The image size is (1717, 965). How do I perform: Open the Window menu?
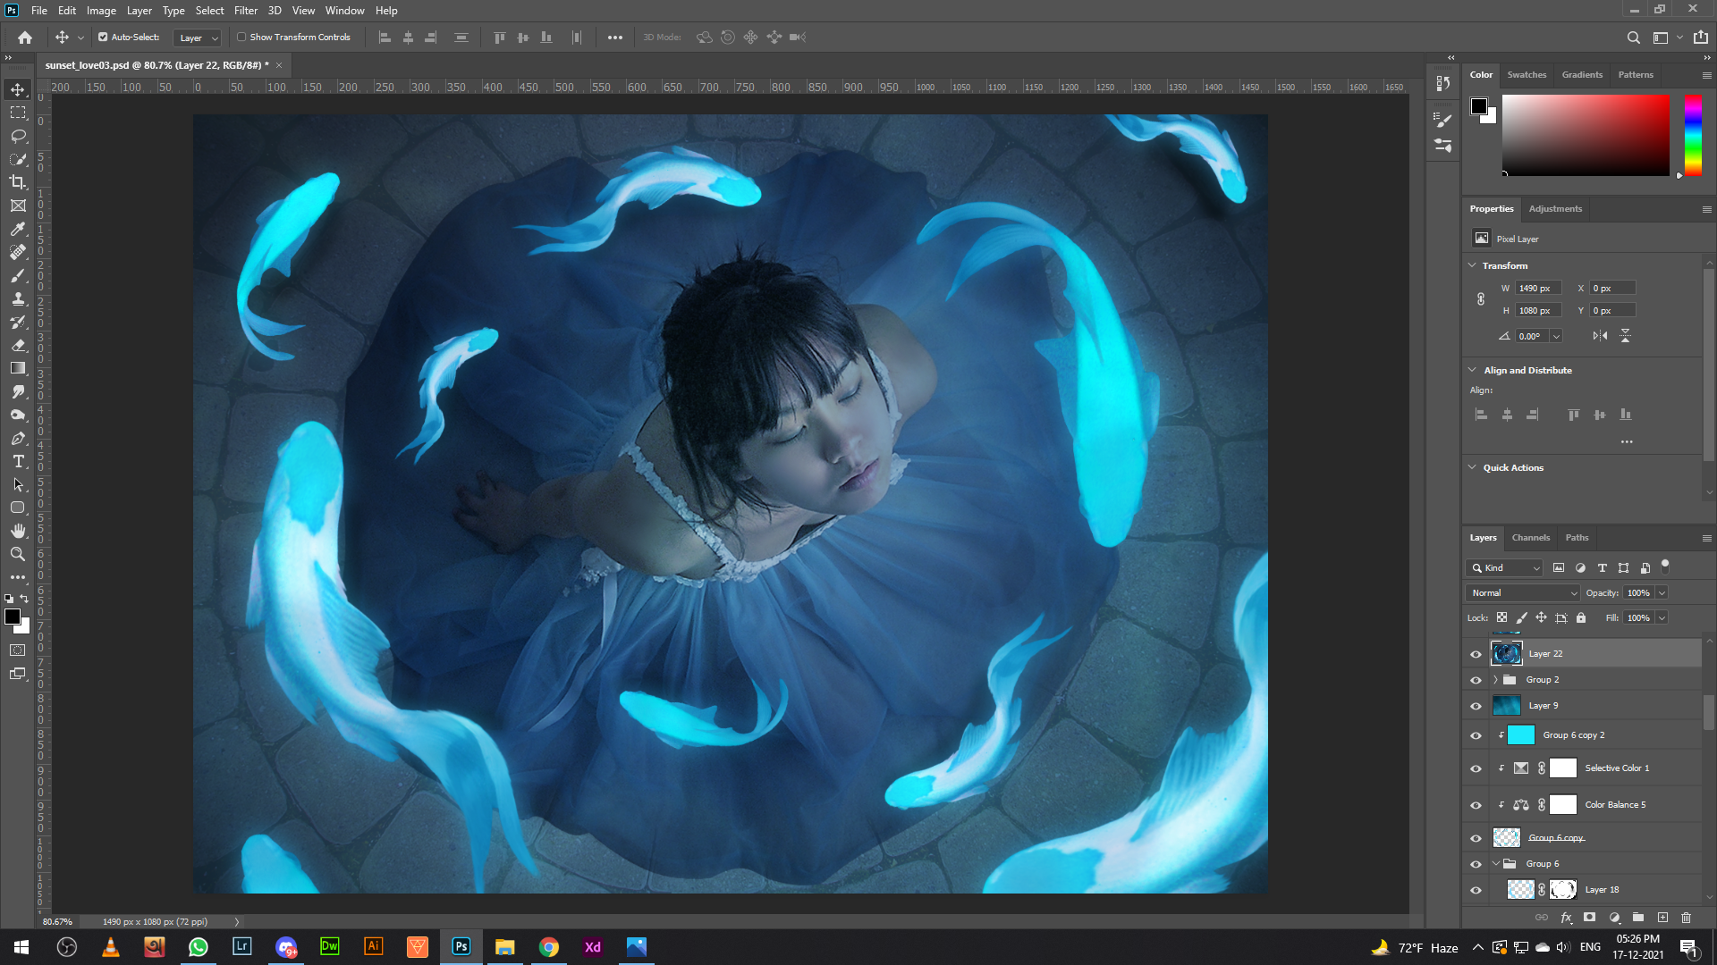pyautogui.click(x=344, y=11)
